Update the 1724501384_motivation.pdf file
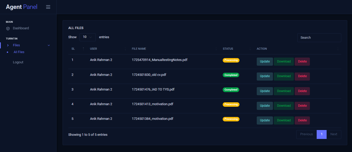Viewport: 352px width, 152px height. [x=265, y=120]
